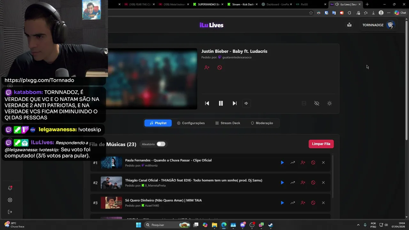Open the browser extensions puzzle icon
409x230 pixels.
pos(349,13)
